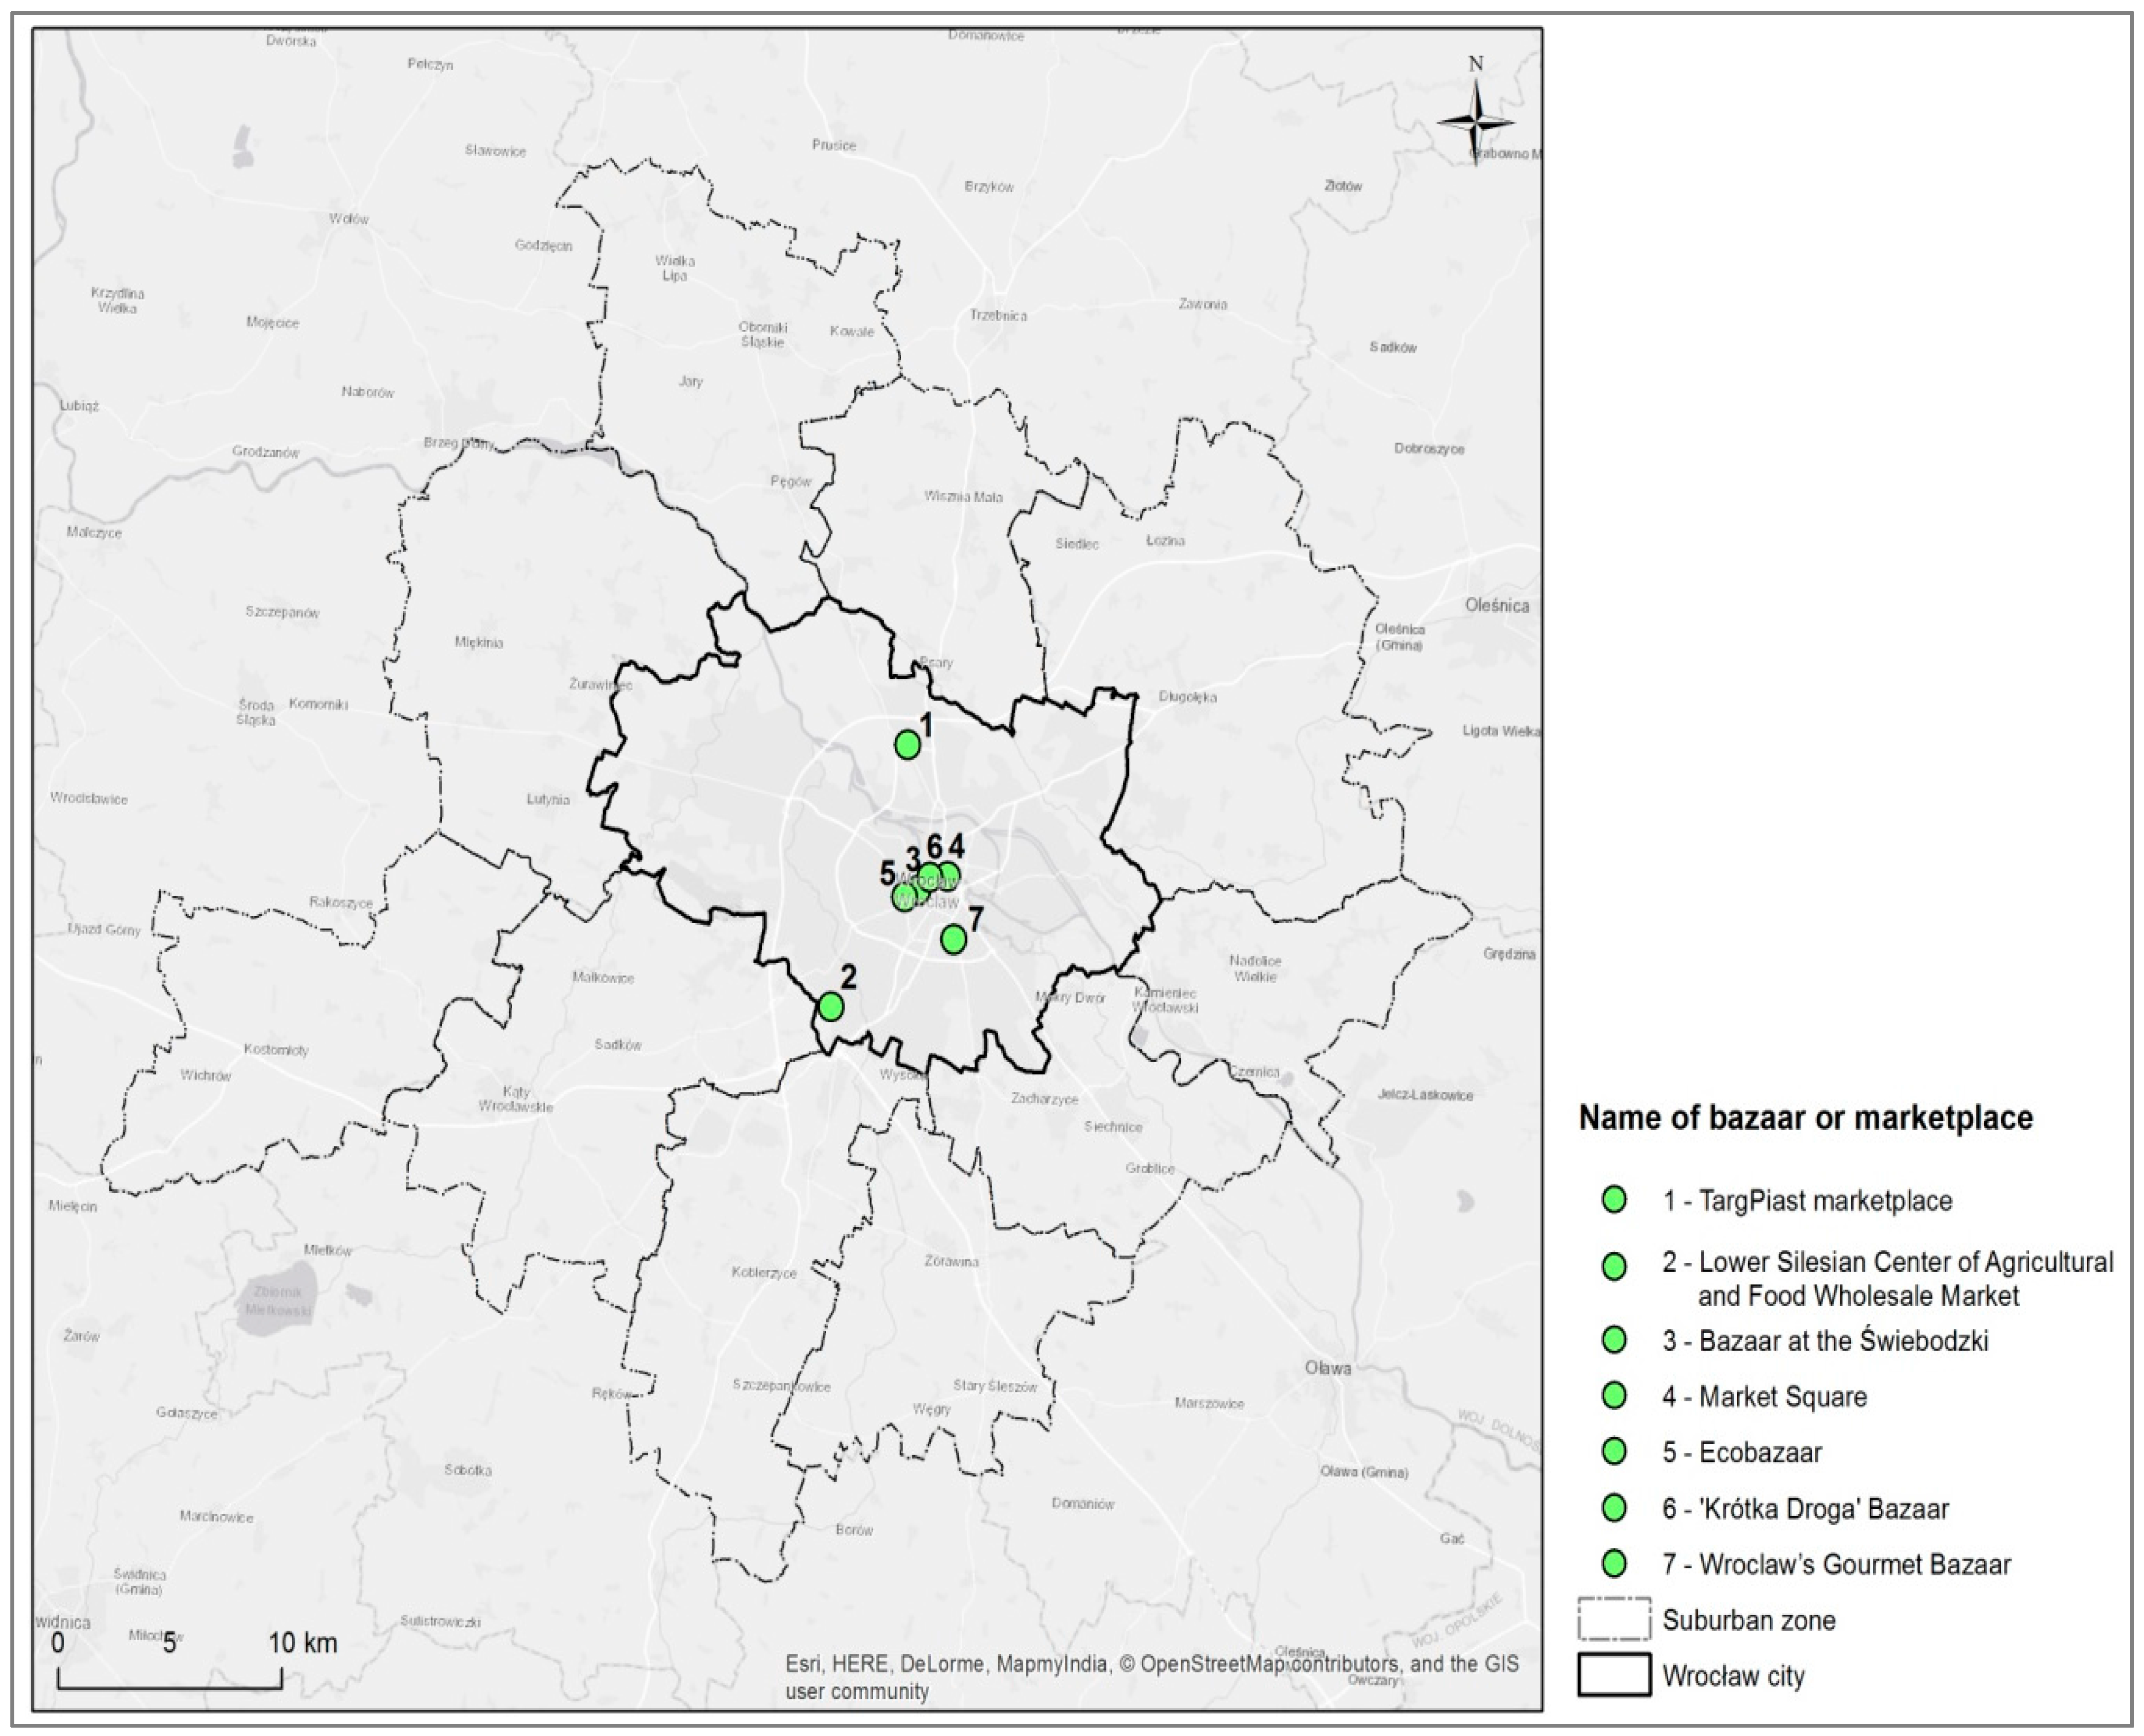Click legend circle for TargPiast marketplace
Viewport: 2144px width, 1736px height.
(x=1614, y=1200)
